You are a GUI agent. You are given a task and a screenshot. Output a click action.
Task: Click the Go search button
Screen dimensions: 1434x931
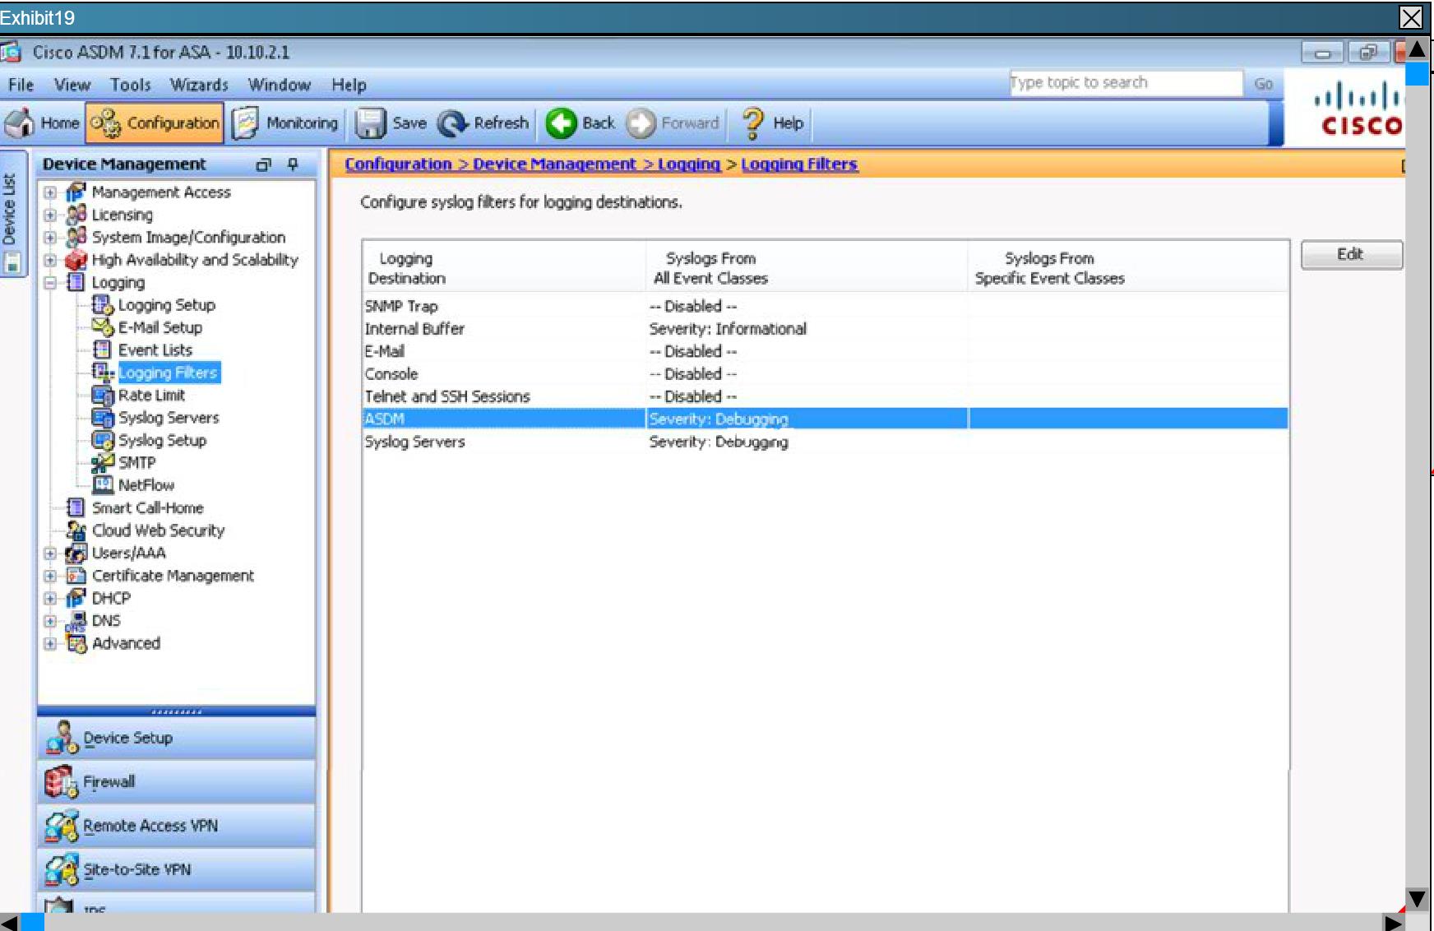tap(1264, 83)
